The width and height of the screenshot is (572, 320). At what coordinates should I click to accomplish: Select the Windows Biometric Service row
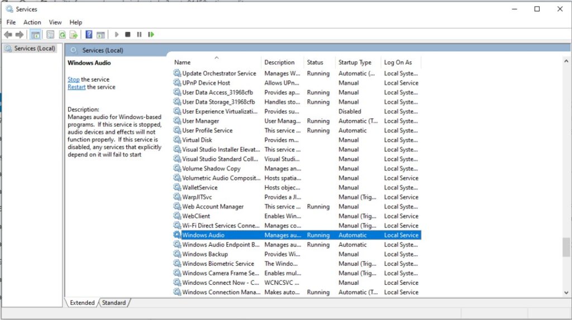pos(297,264)
